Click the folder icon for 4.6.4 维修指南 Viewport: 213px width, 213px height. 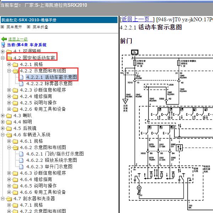point(15,179)
